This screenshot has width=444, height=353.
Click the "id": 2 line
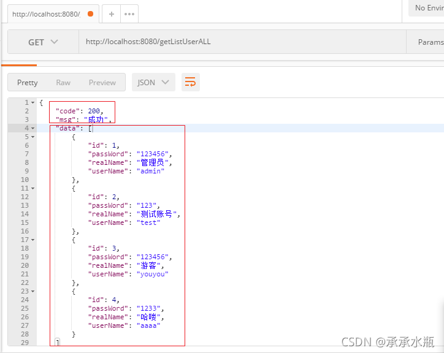point(104,197)
